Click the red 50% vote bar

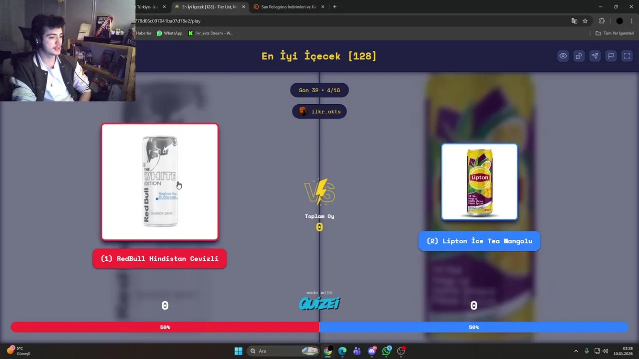tap(165, 327)
